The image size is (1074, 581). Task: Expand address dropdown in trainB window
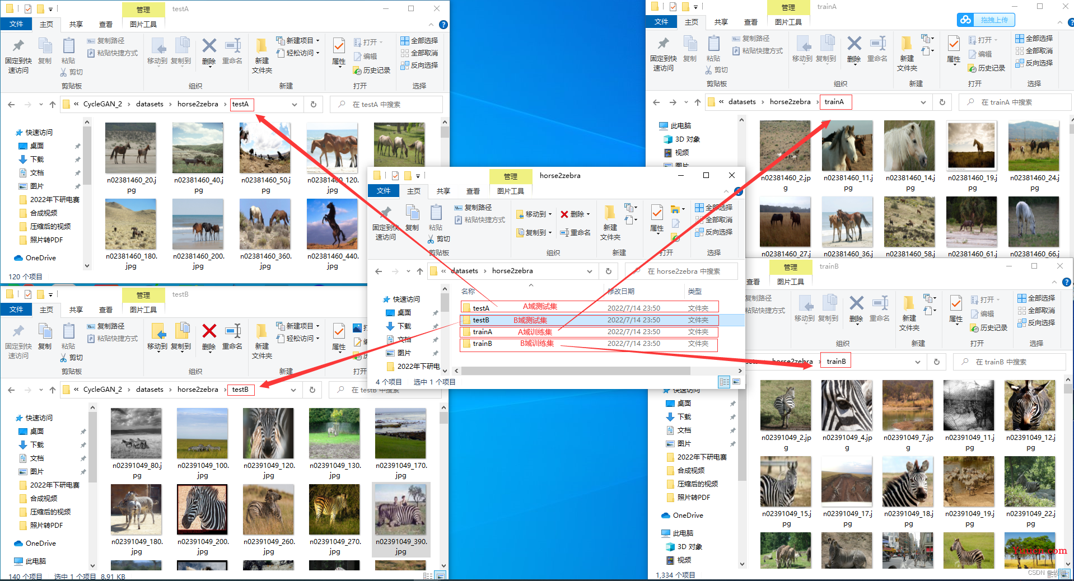point(918,362)
